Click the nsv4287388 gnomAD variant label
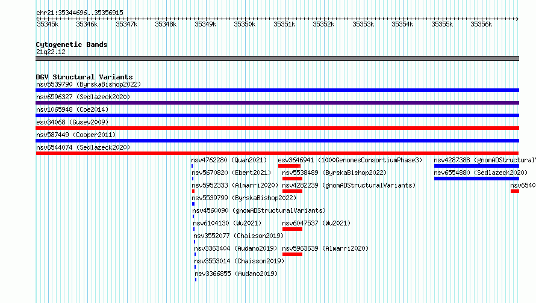 [485, 160]
